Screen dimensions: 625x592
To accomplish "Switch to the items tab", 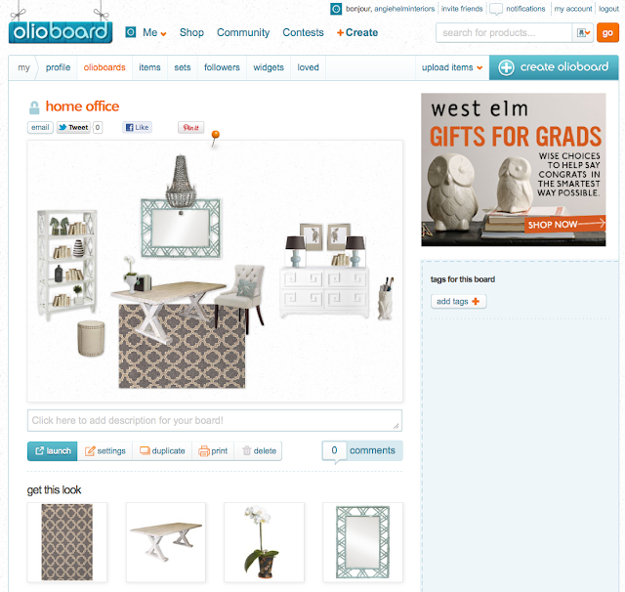I will 149,67.
